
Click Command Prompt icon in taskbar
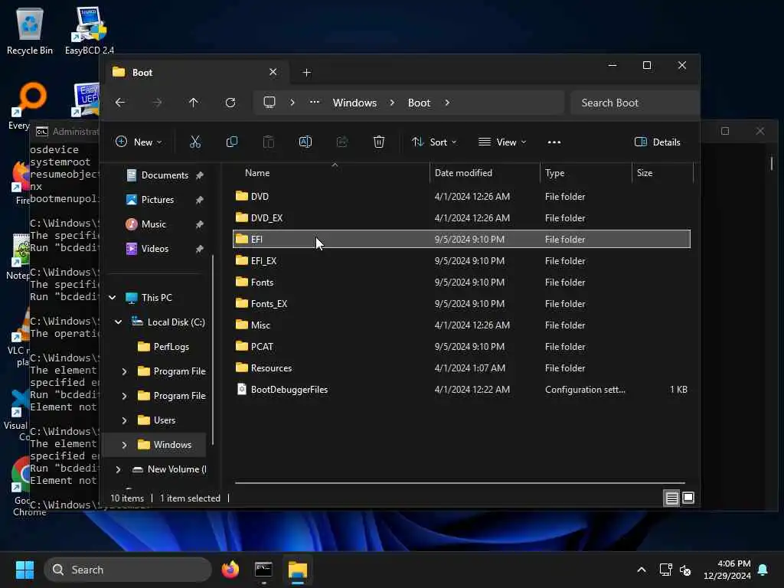(x=263, y=570)
